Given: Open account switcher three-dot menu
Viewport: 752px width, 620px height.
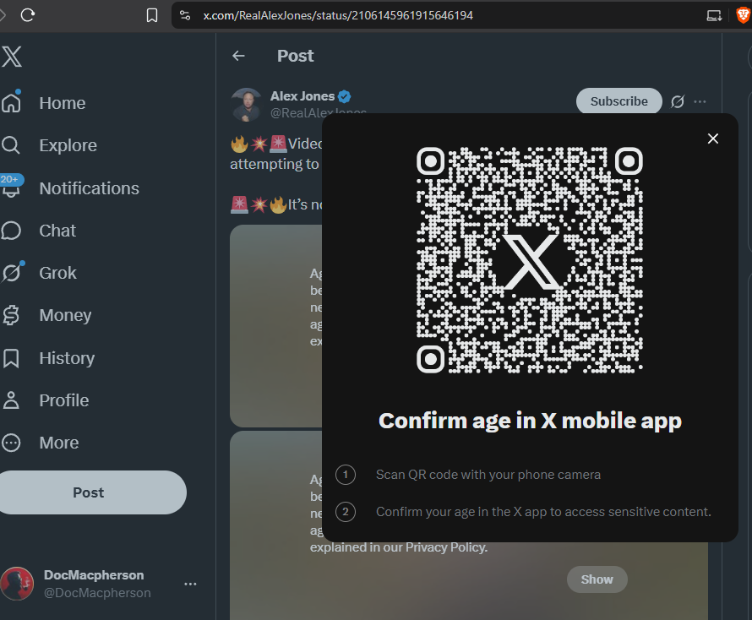Looking at the screenshot, I should pyautogui.click(x=190, y=584).
